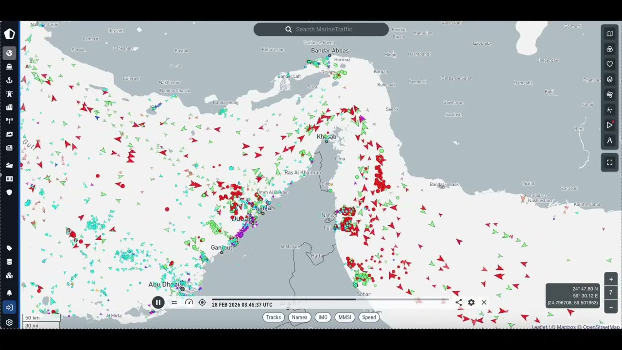Pause the playback
This screenshot has height=350, width=622.
[x=158, y=302]
